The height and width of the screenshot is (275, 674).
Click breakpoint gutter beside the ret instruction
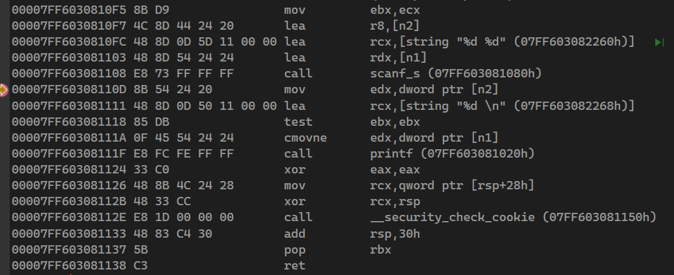click(x=4, y=266)
